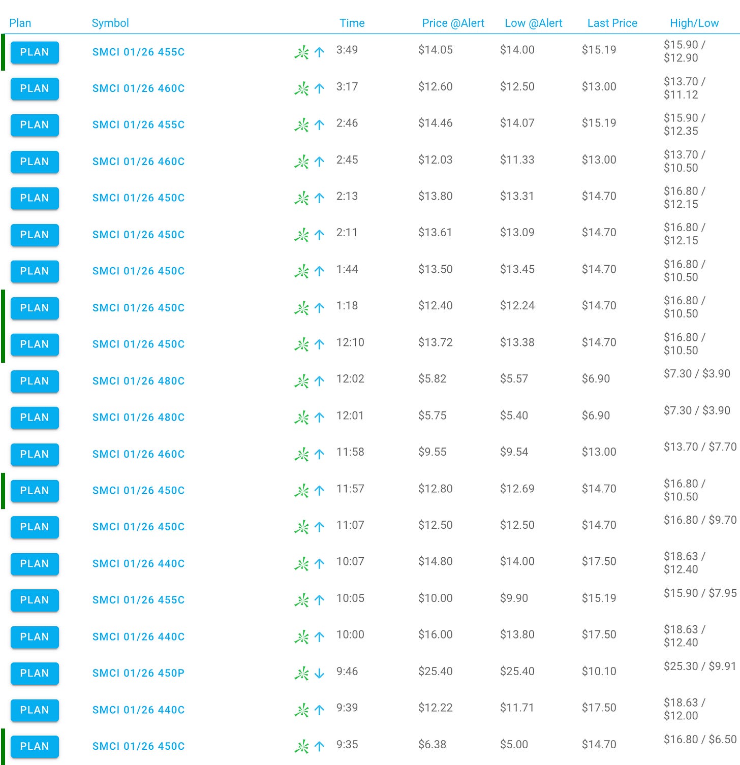
Task: Select the High/Low value $25.30 / $9.91
Action: pos(700,666)
